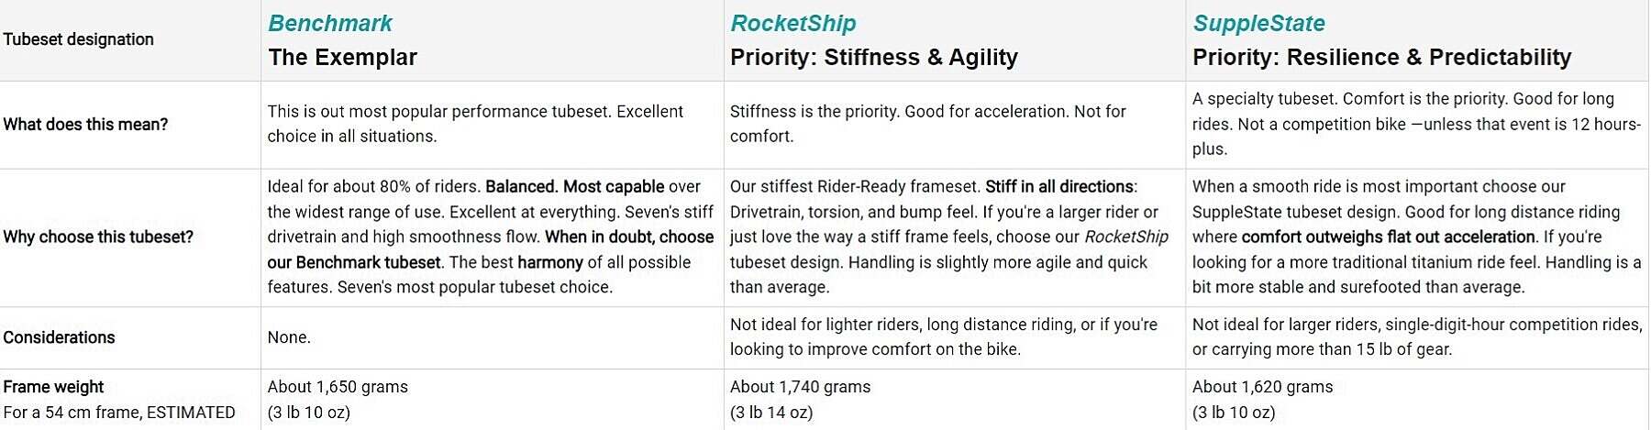Click the "Not ideal for larger riders" text
Viewport: 1651px width, 430px height.
point(1286,325)
